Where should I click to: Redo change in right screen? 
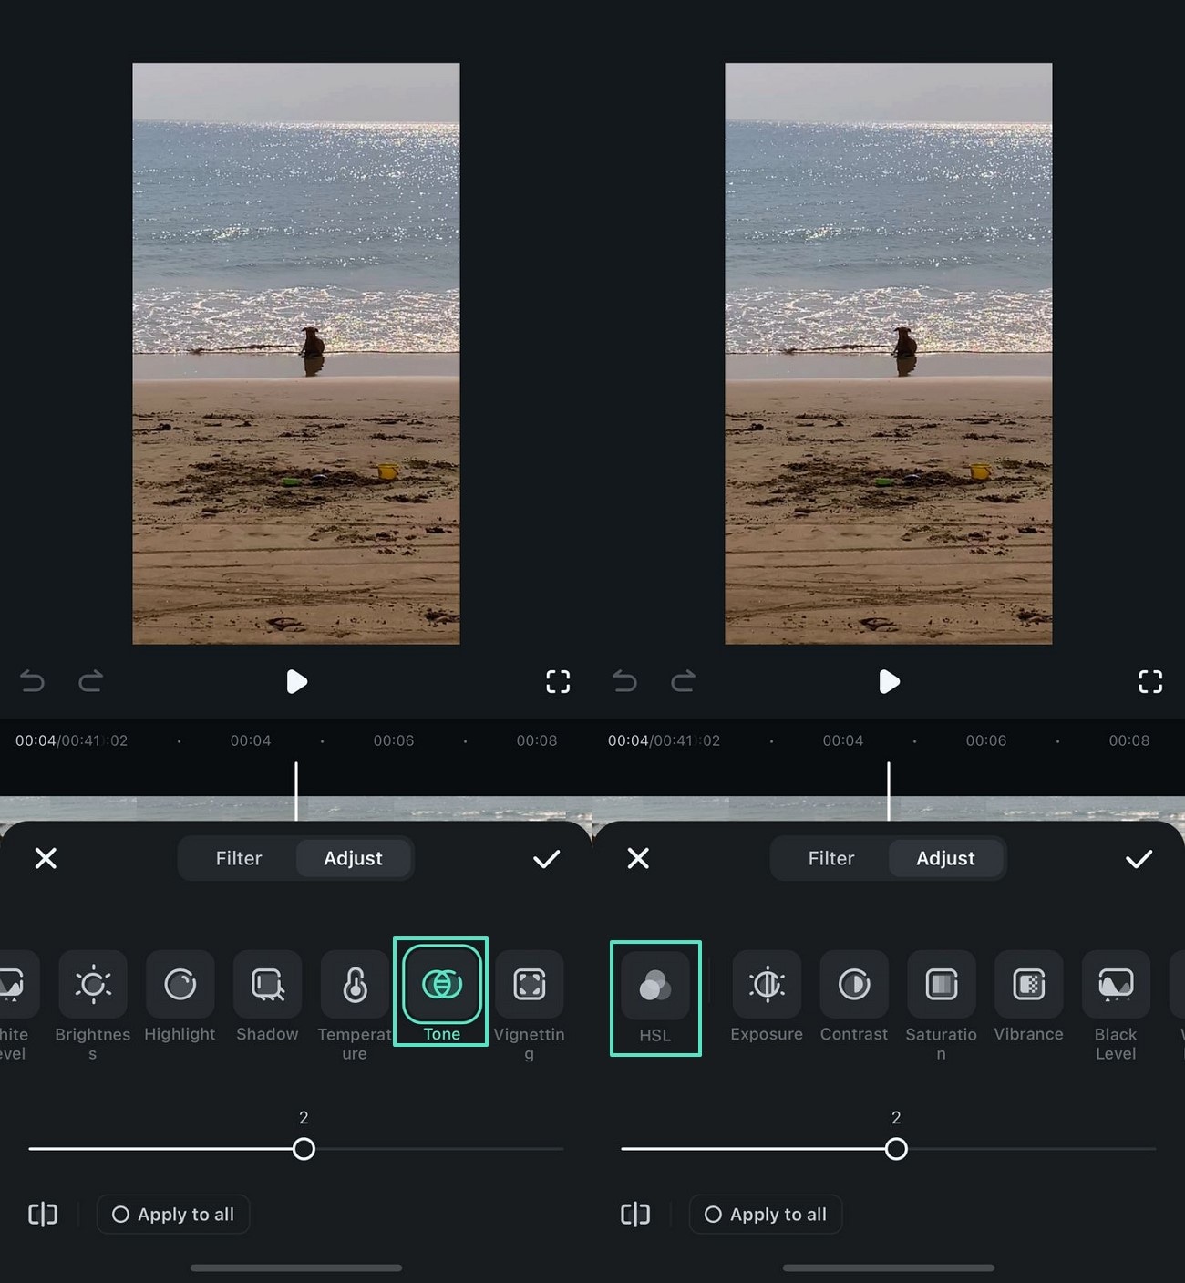click(x=683, y=681)
